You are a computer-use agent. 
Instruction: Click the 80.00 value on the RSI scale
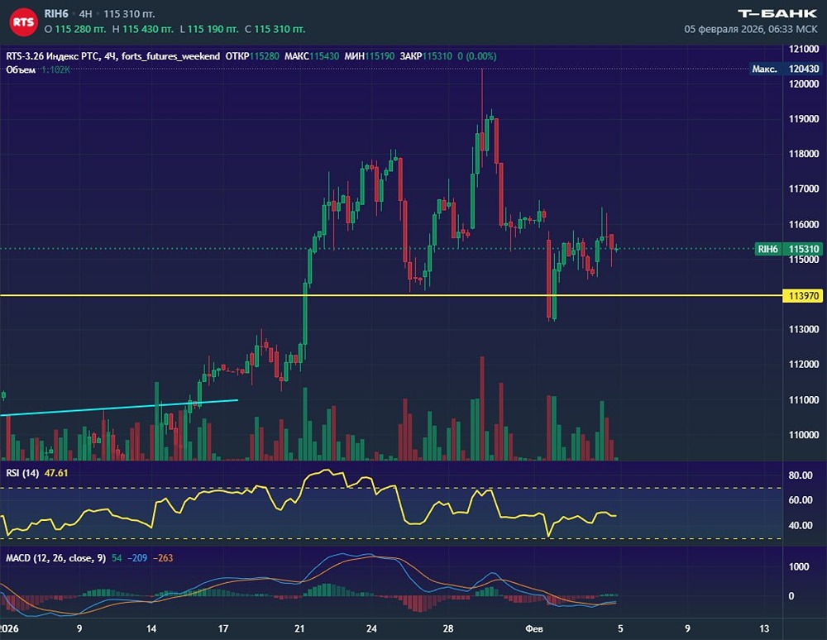coord(801,475)
